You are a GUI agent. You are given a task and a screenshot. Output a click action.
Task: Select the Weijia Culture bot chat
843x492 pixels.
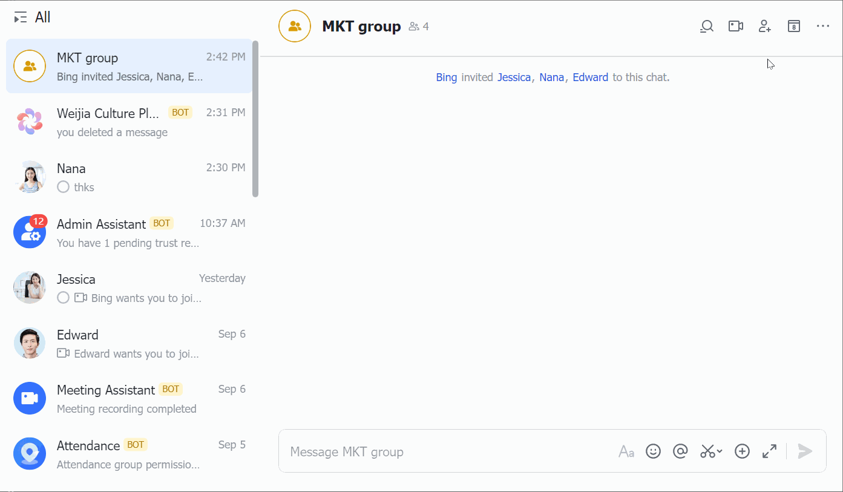point(129,122)
